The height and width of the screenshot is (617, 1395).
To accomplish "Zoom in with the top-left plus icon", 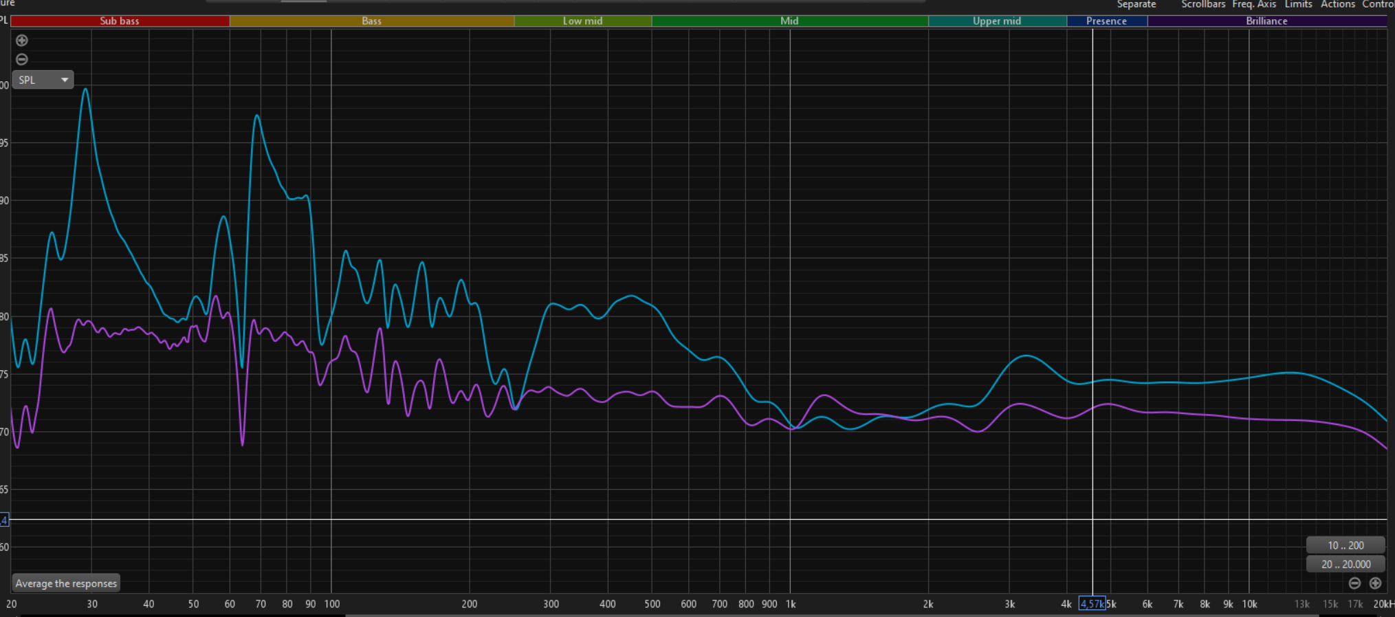I will [x=22, y=41].
